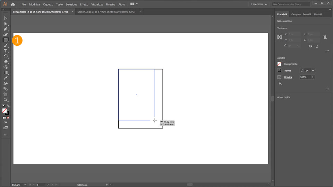Close the MakeALogo.ai document tab
Viewport: 333px width, 187px height.
pyautogui.click(x=141, y=12)
